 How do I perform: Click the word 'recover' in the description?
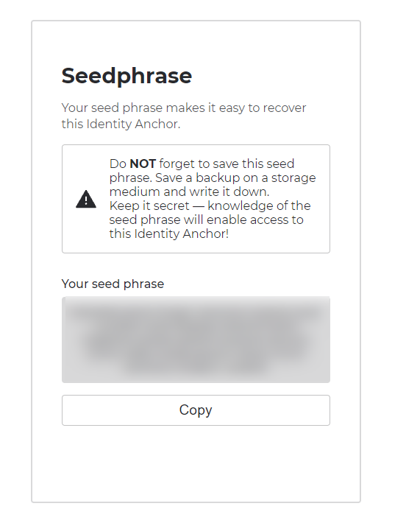click(x=284, y=108)
